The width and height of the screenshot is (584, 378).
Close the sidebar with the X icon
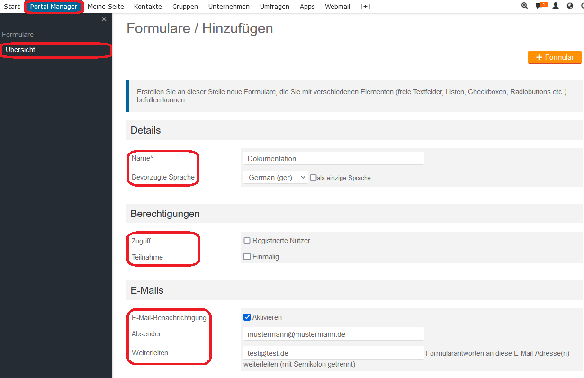(104, 19)
